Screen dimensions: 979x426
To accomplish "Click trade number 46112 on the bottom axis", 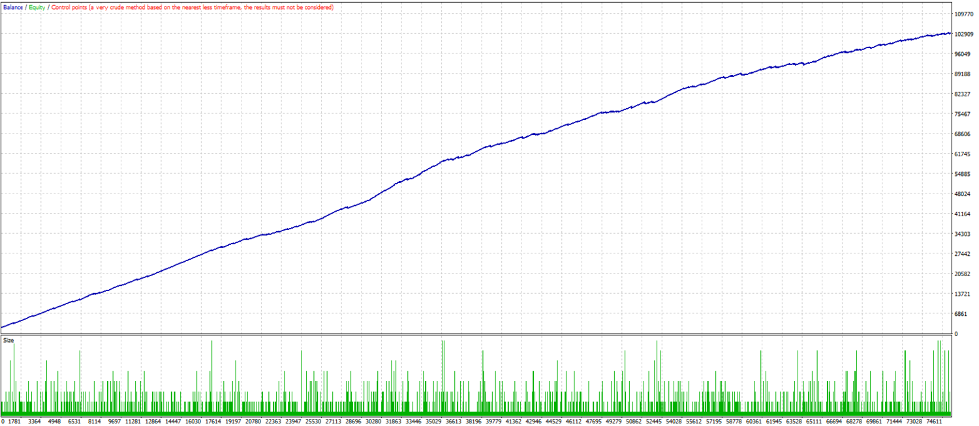I will click(x=574, y=421).
